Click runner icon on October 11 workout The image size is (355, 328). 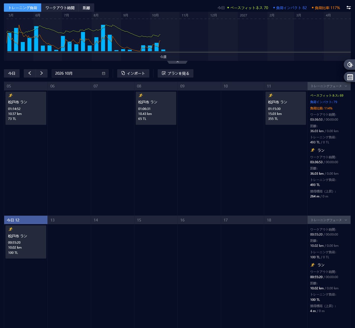[x=270, y=95]
